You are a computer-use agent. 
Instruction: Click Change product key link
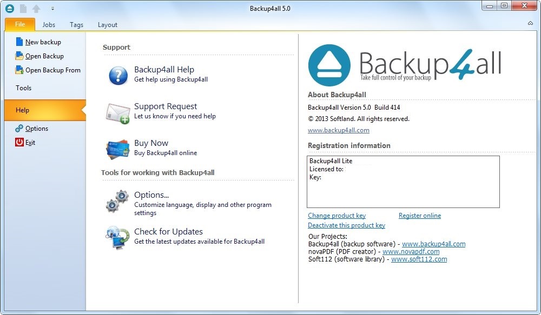[337, 216]
